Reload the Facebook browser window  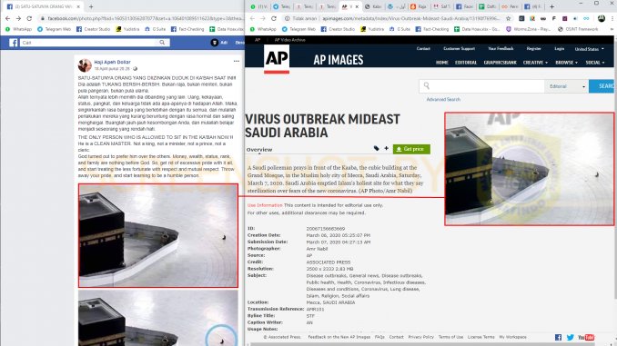click(x=29, y=18)
